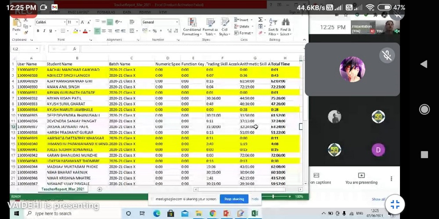The height and width of the screenshot is (219, 439).
Task: Click the Format as Table icon
Action: (210, 25)
